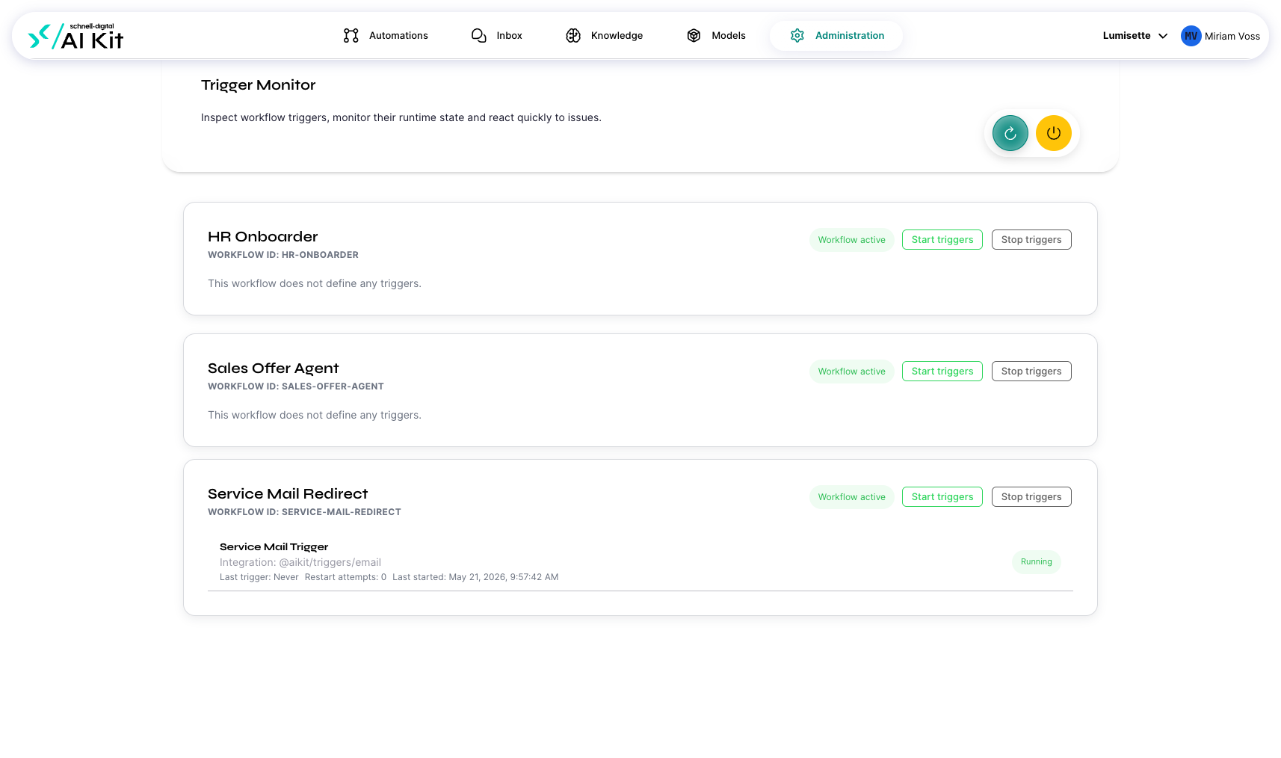1281x758 pixels.
Task: Stop triggers for Service Mail Redirect
Action: coord(1031,497)
